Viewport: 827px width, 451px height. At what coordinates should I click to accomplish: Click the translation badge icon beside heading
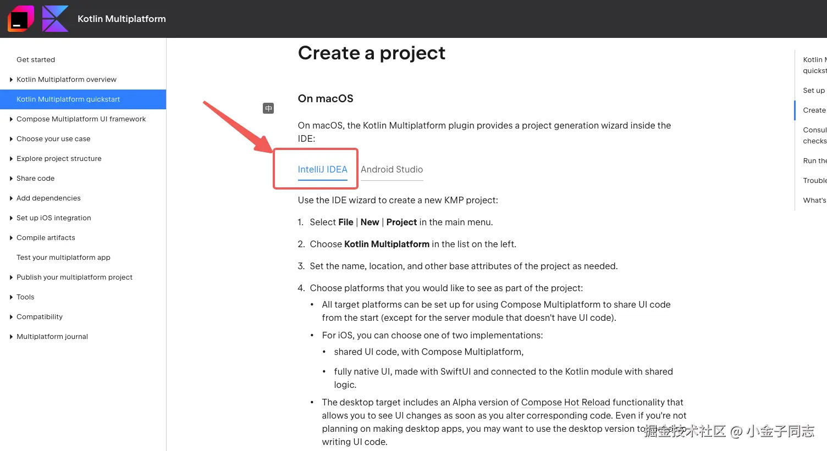click(x=268, y=108)
